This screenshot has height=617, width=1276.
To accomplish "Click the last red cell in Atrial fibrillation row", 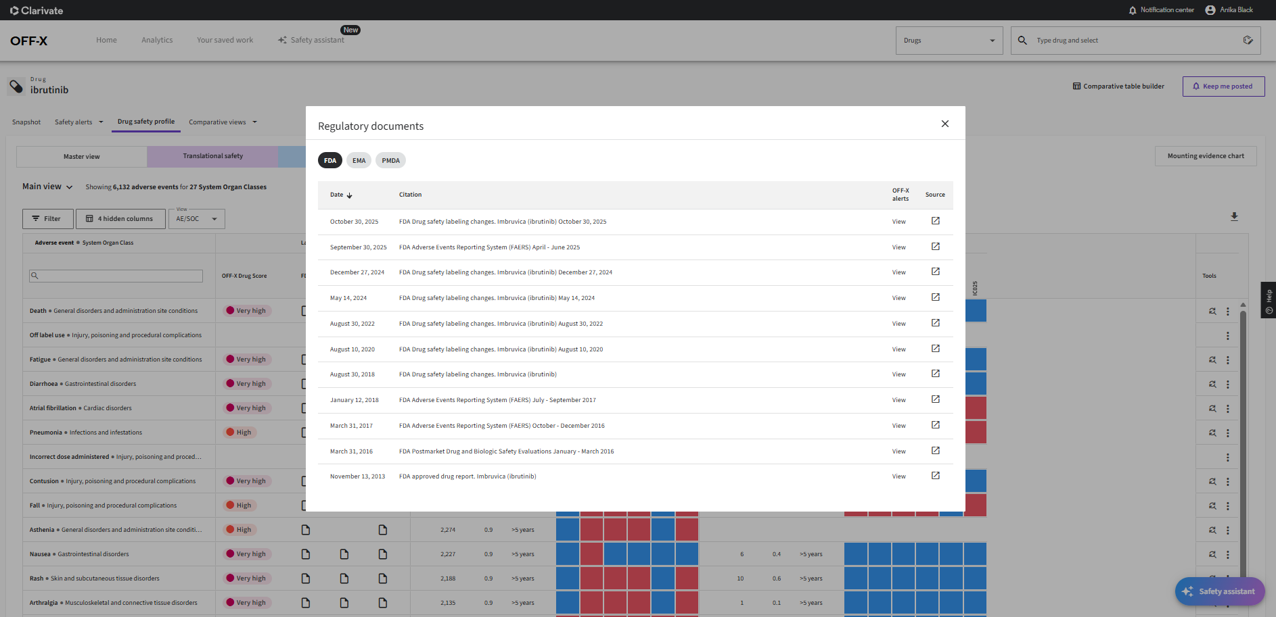I will click(x=976, y=408).
